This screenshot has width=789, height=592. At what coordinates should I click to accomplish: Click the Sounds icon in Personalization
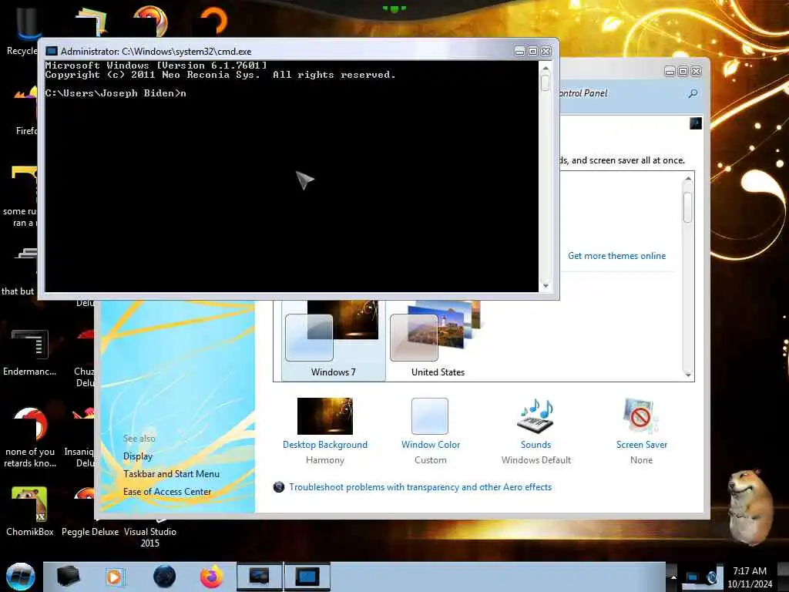pos(536,415)
